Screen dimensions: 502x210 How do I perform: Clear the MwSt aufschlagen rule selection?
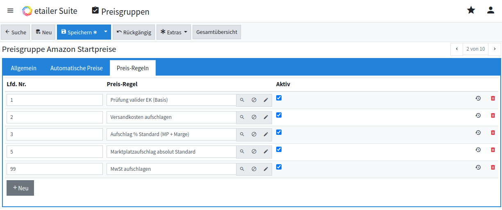coord(254,169)
